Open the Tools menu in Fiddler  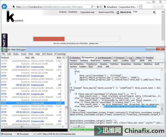click(23, 54)
